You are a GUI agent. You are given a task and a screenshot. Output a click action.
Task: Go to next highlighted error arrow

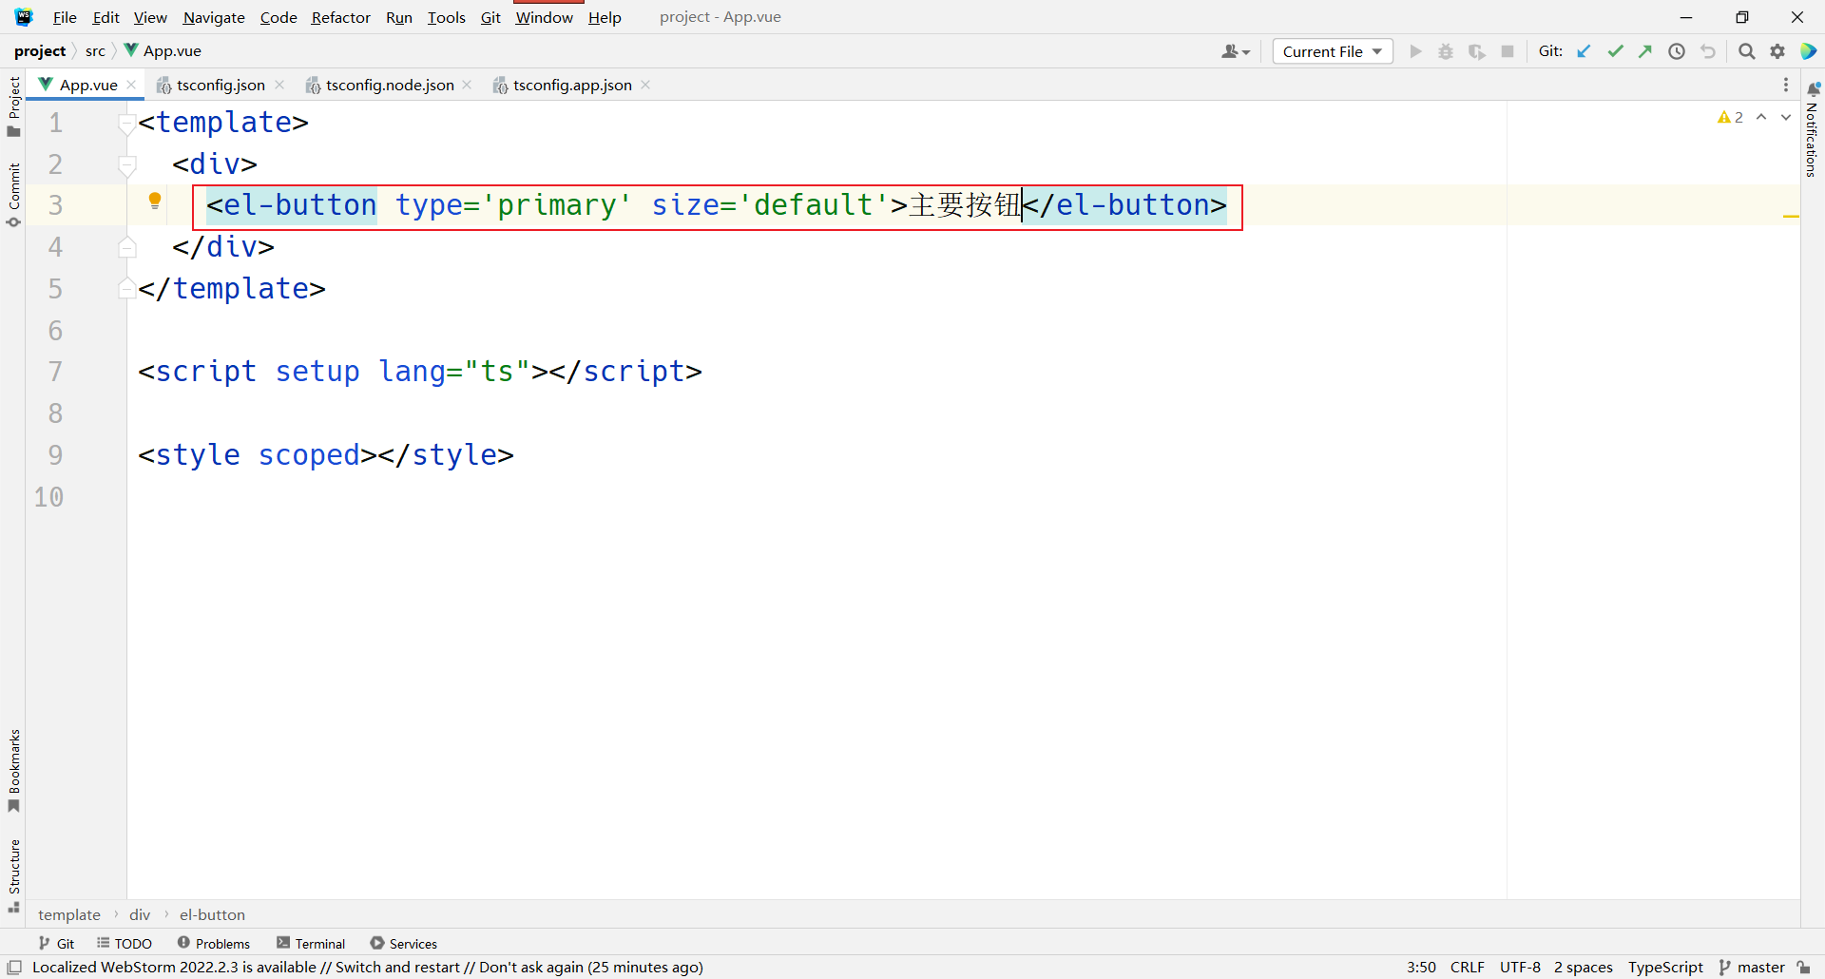point(1786,117)
